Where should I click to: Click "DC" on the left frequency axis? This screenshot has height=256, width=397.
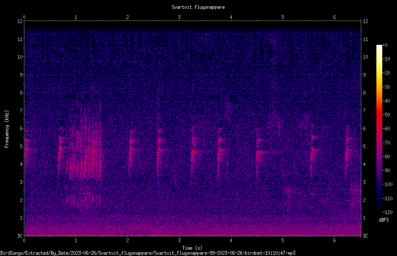click(x=20, y=235)
